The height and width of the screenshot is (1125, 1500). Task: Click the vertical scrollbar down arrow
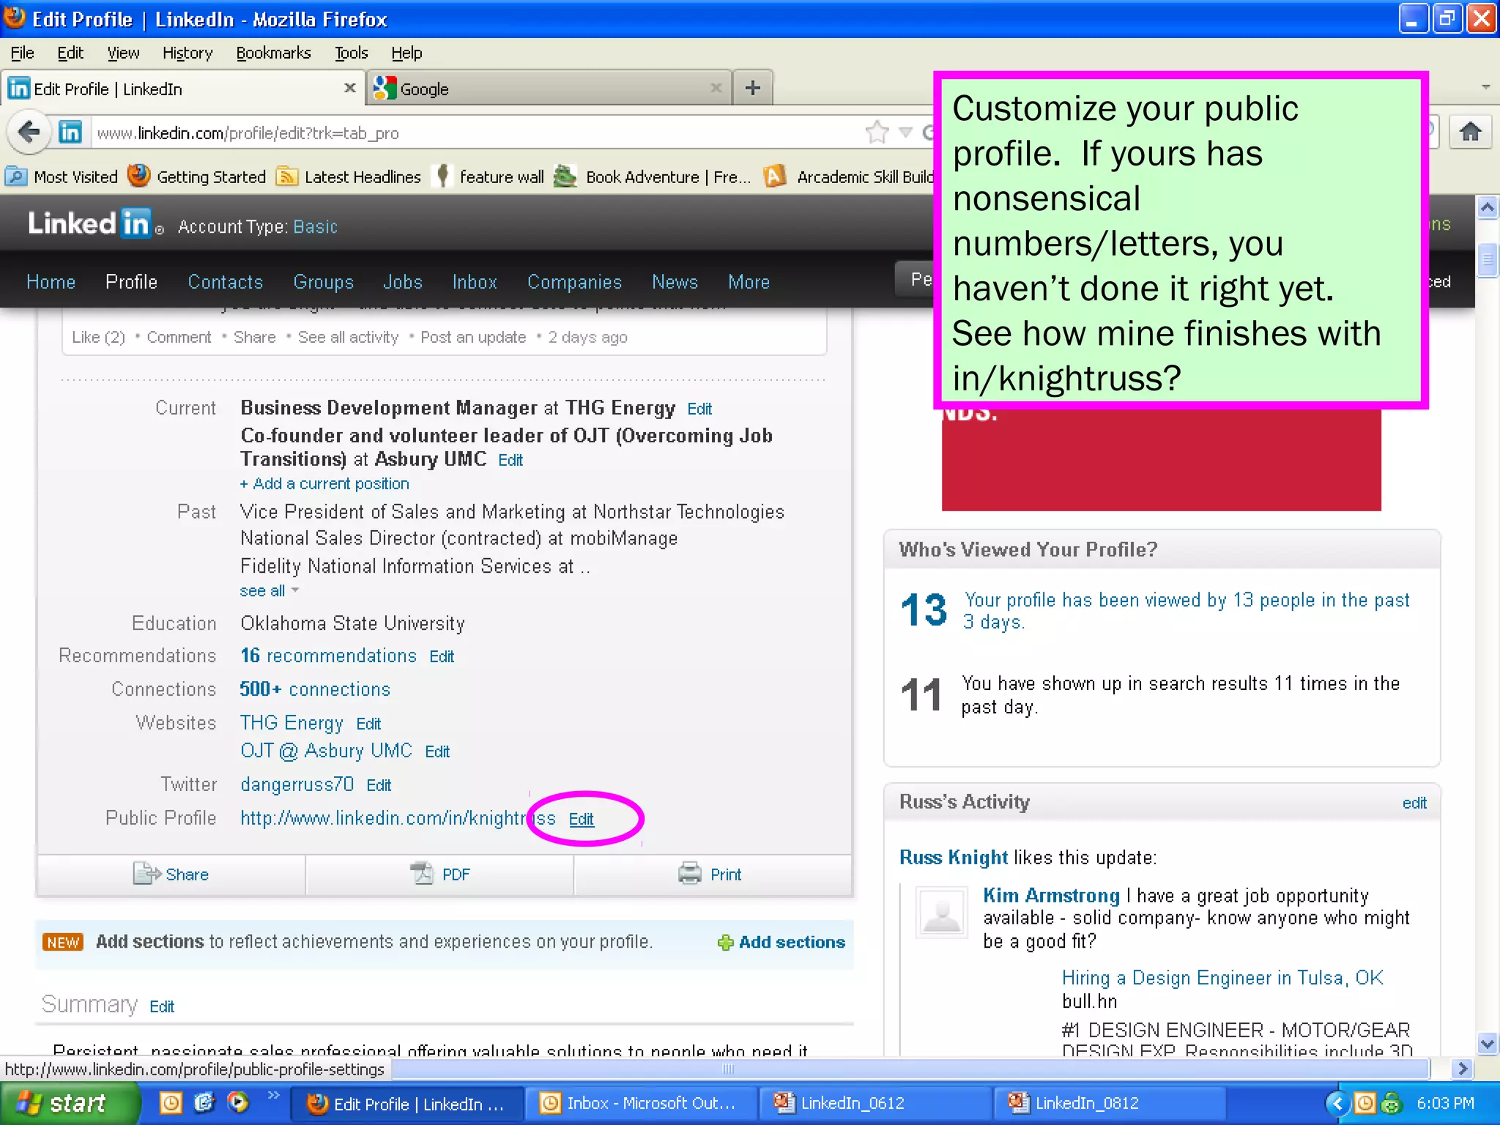click(x=1487, y=1044)
